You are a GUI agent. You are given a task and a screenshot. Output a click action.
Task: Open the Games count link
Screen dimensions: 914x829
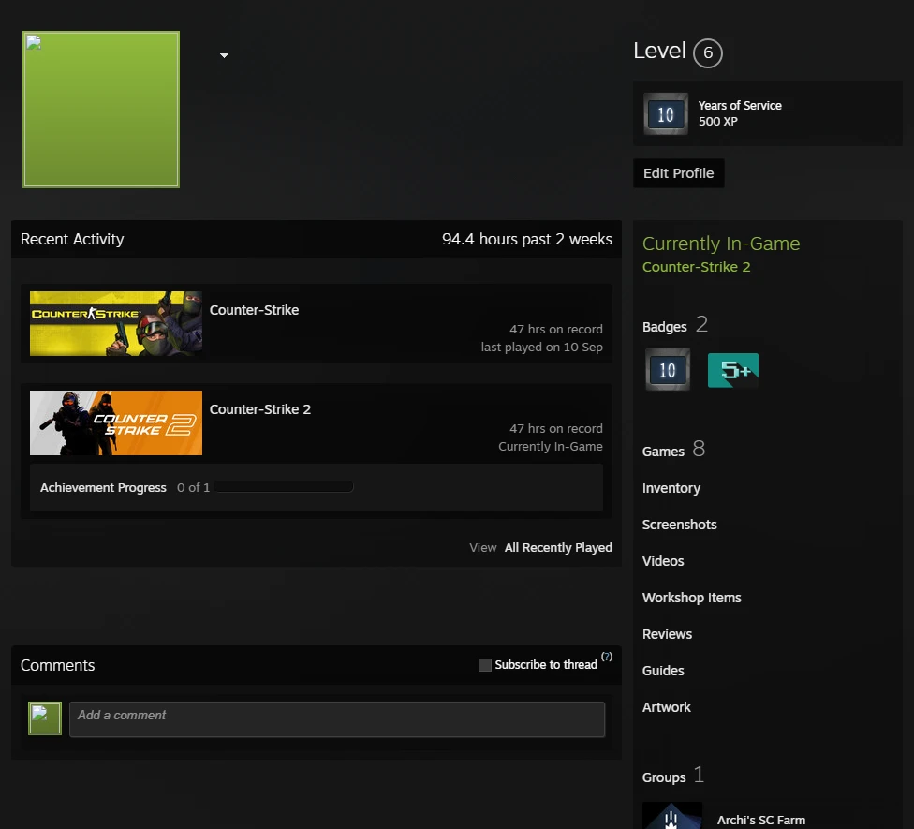674,450
